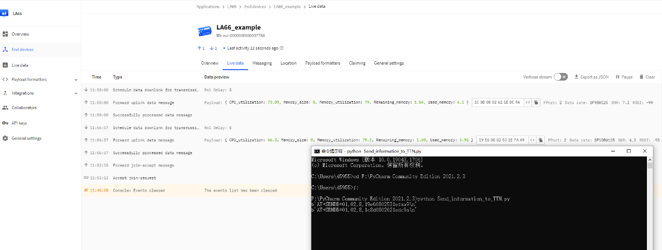Click the Payload formatters sidebar code icon

[x=5, y=79]
